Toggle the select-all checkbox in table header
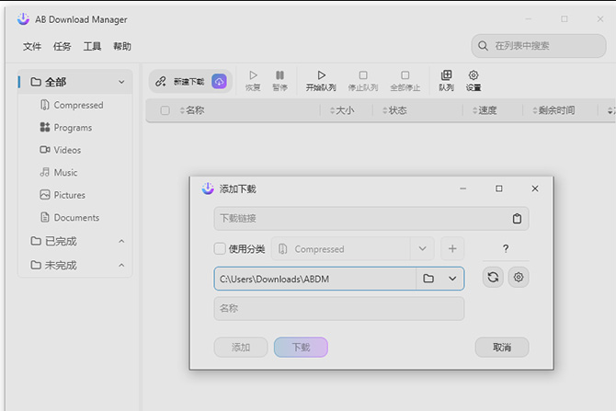Viewport: 616px width, 411px height. click(165, 110)
